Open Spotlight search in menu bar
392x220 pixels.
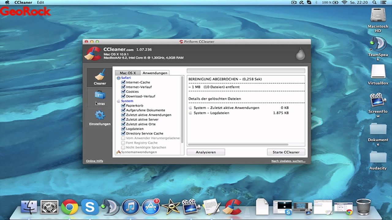(375, 2)
